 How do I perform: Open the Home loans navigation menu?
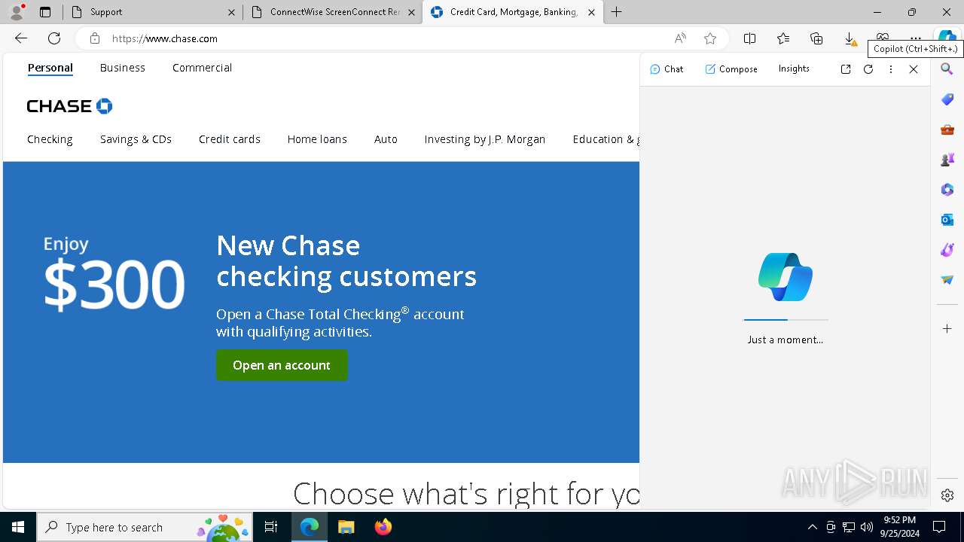[x=317, y=139]
